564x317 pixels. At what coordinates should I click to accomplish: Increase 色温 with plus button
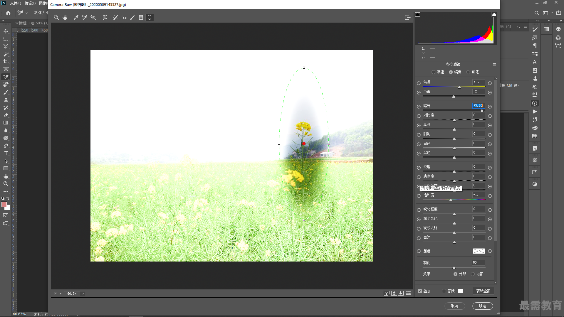[490, 83]
